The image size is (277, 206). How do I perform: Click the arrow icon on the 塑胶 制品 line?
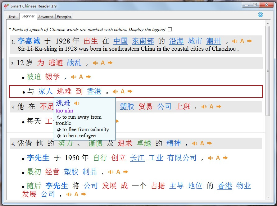(125, 172)
